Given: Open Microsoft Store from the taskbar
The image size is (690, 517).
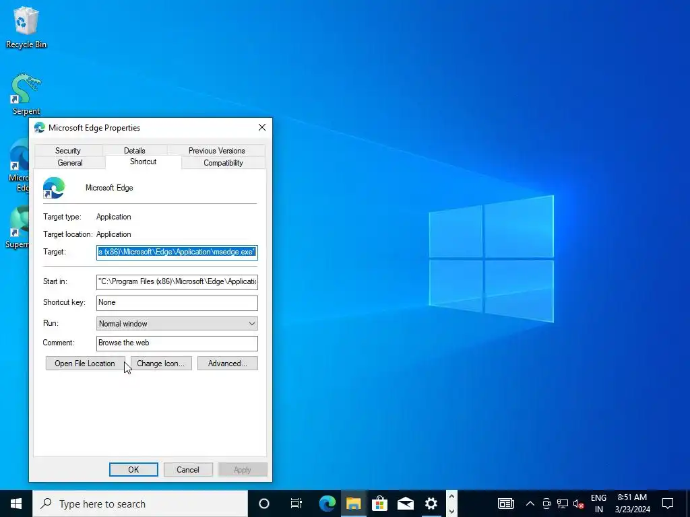Looking at the screenshot, I should click(x=379, y=504).
